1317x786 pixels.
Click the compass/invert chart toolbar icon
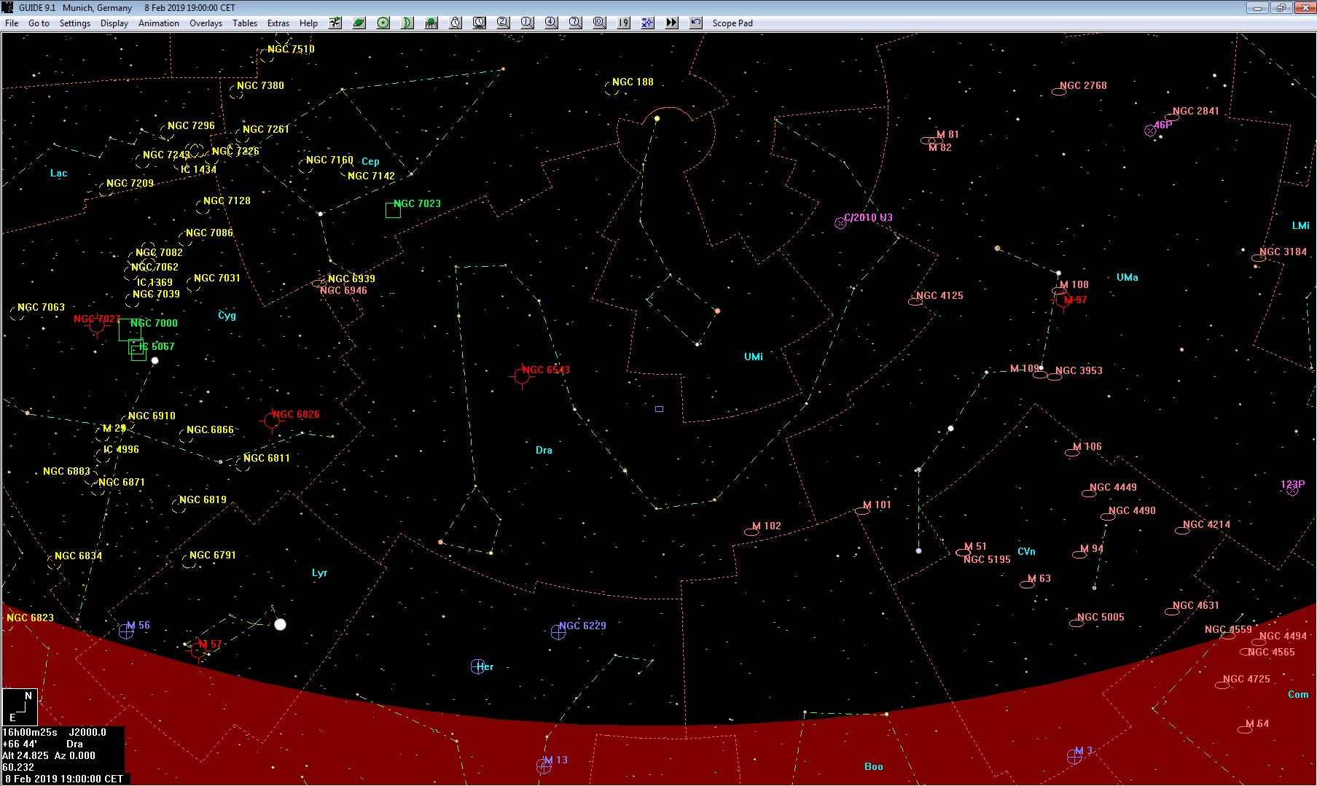(x=335, y=23)
